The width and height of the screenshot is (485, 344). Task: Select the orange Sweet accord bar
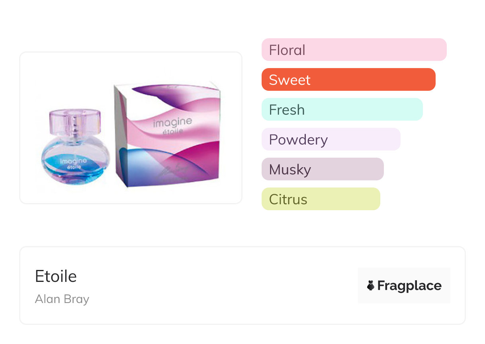348,80
